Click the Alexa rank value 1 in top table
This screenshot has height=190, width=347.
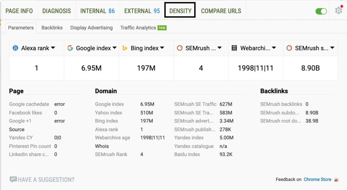[37, 68]
